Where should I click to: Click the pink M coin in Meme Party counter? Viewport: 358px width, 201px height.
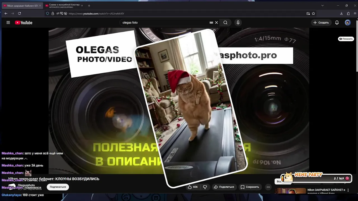[347, 178]
